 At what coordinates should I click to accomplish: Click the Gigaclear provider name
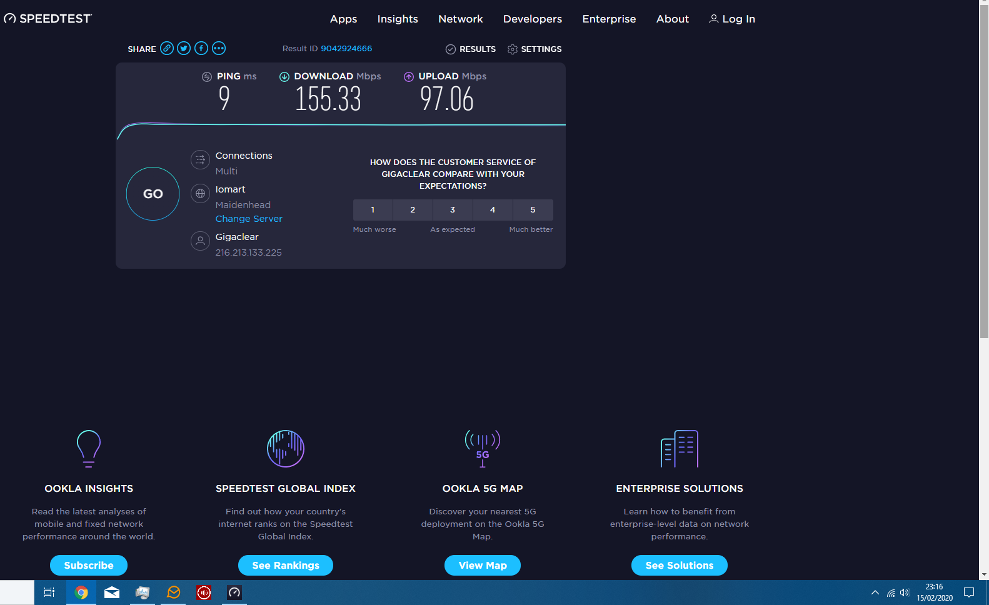pyautogui.click(x=237, y=237)
